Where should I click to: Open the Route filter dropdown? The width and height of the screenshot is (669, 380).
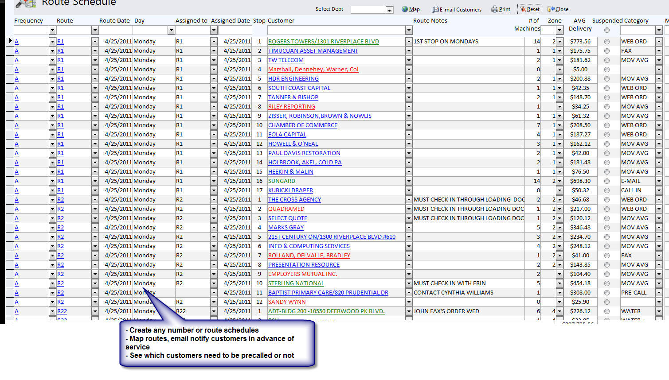coord(95,30)
